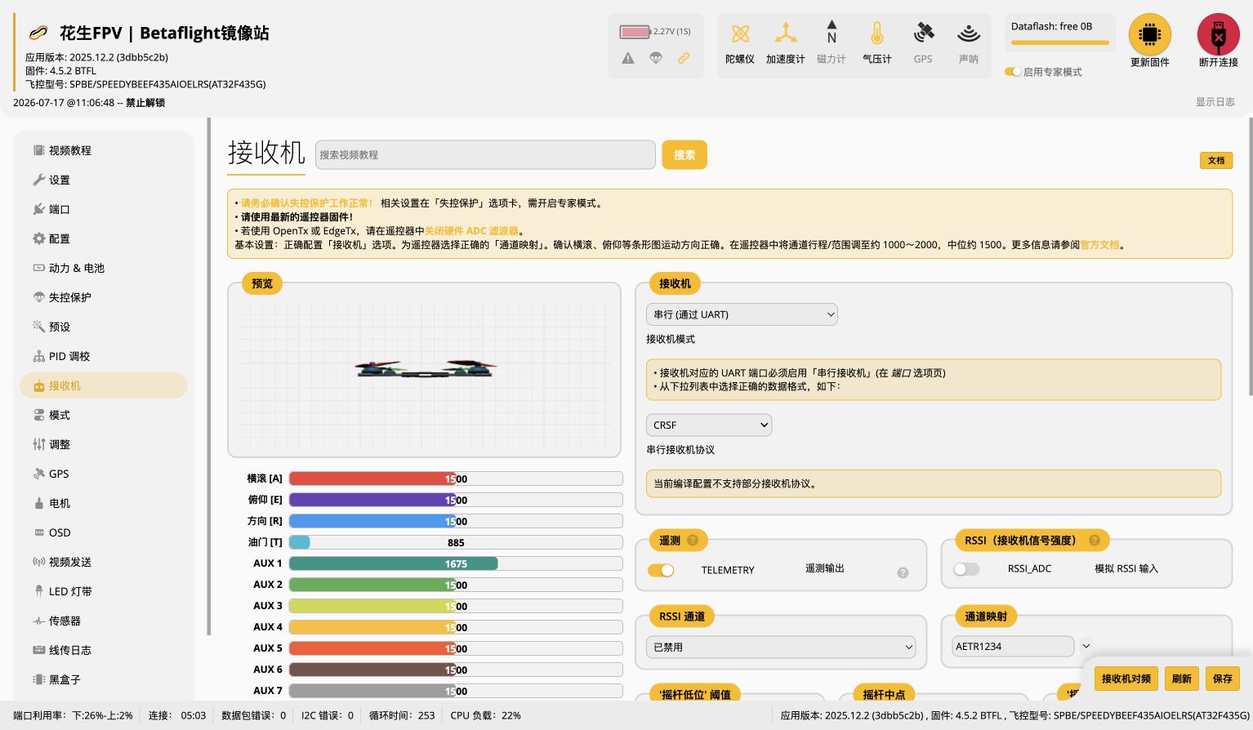
Task: Click the 气压计 thermometer icon
Action: click(876, 33)
